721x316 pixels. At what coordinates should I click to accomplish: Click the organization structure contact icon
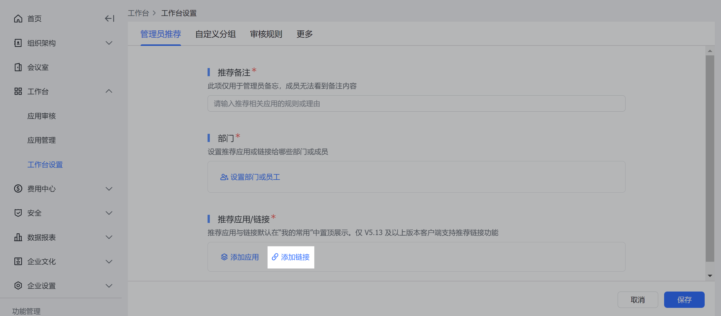tap(18, 43)
